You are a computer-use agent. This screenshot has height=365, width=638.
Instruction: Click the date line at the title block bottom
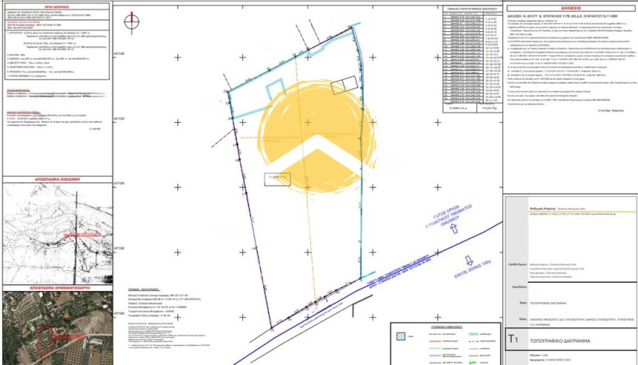[x=549, y=361]
